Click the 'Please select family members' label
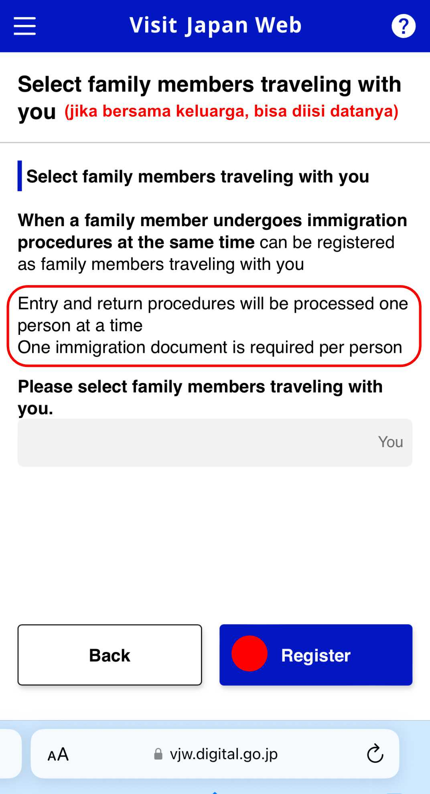This screenshot has height=794, width=430. [200, 397]
